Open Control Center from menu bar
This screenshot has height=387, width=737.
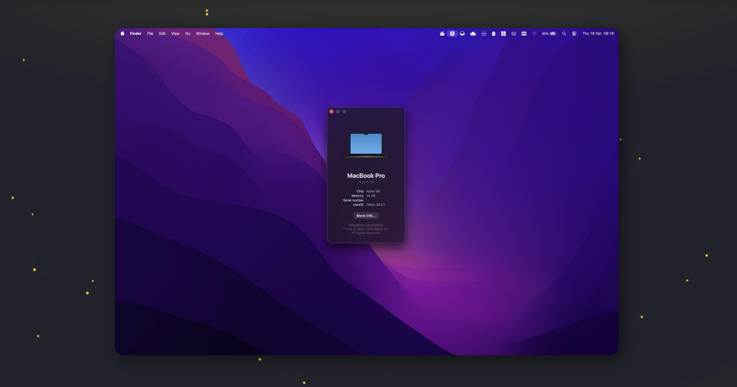[574, 34]
